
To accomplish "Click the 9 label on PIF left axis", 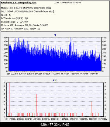I will pos(5,83).
